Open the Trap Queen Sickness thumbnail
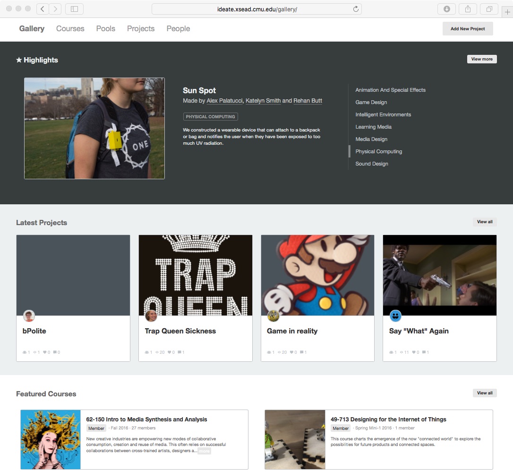 point(195,275)
